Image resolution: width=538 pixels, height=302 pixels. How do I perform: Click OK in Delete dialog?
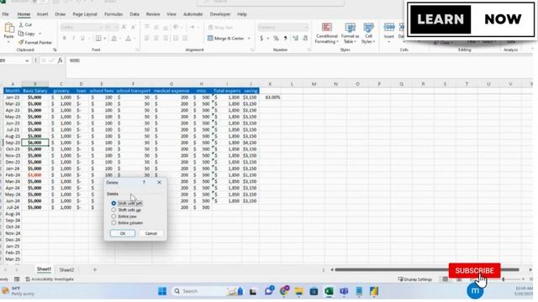123,233
